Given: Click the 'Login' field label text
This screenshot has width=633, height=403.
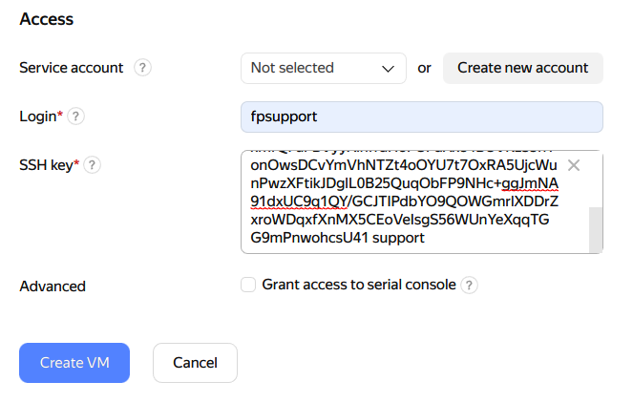Looking at the screenshot, I should click(x=37, y=117).
